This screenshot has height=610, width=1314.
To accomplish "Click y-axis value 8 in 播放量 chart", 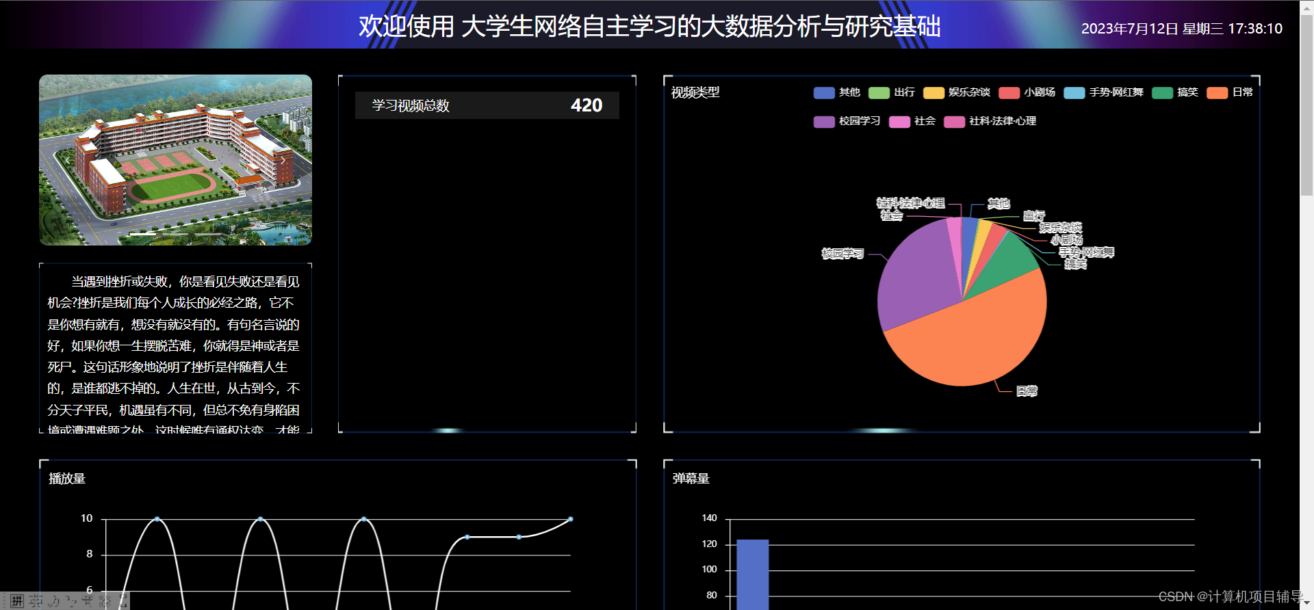I will coord(90,554).
